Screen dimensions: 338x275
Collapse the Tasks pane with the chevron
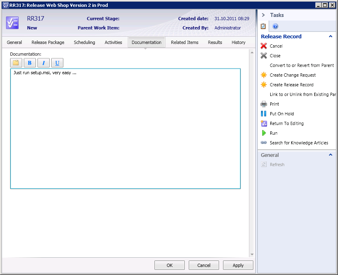tap(263, 15)
